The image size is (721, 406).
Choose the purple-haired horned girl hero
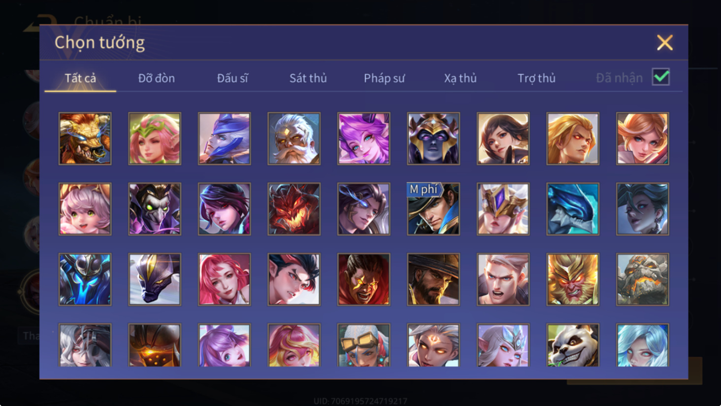click(x=363, y=138)
